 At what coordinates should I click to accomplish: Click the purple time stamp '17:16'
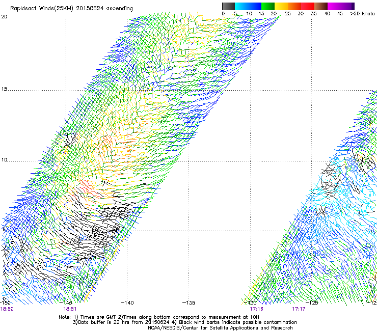tap(257, 309)
